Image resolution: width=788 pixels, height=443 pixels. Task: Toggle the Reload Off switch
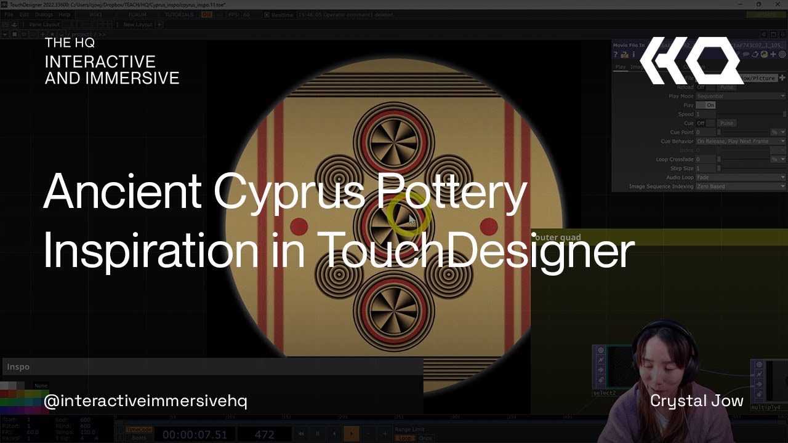pyautogui.click(x=705, y=87)
